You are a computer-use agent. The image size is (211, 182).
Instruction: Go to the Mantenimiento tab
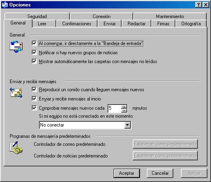[x=170, y=16]
